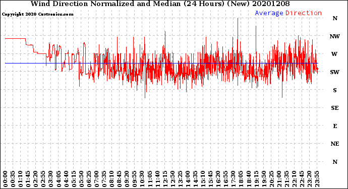Select the red 'Direction' legend label

click(304, 13)
